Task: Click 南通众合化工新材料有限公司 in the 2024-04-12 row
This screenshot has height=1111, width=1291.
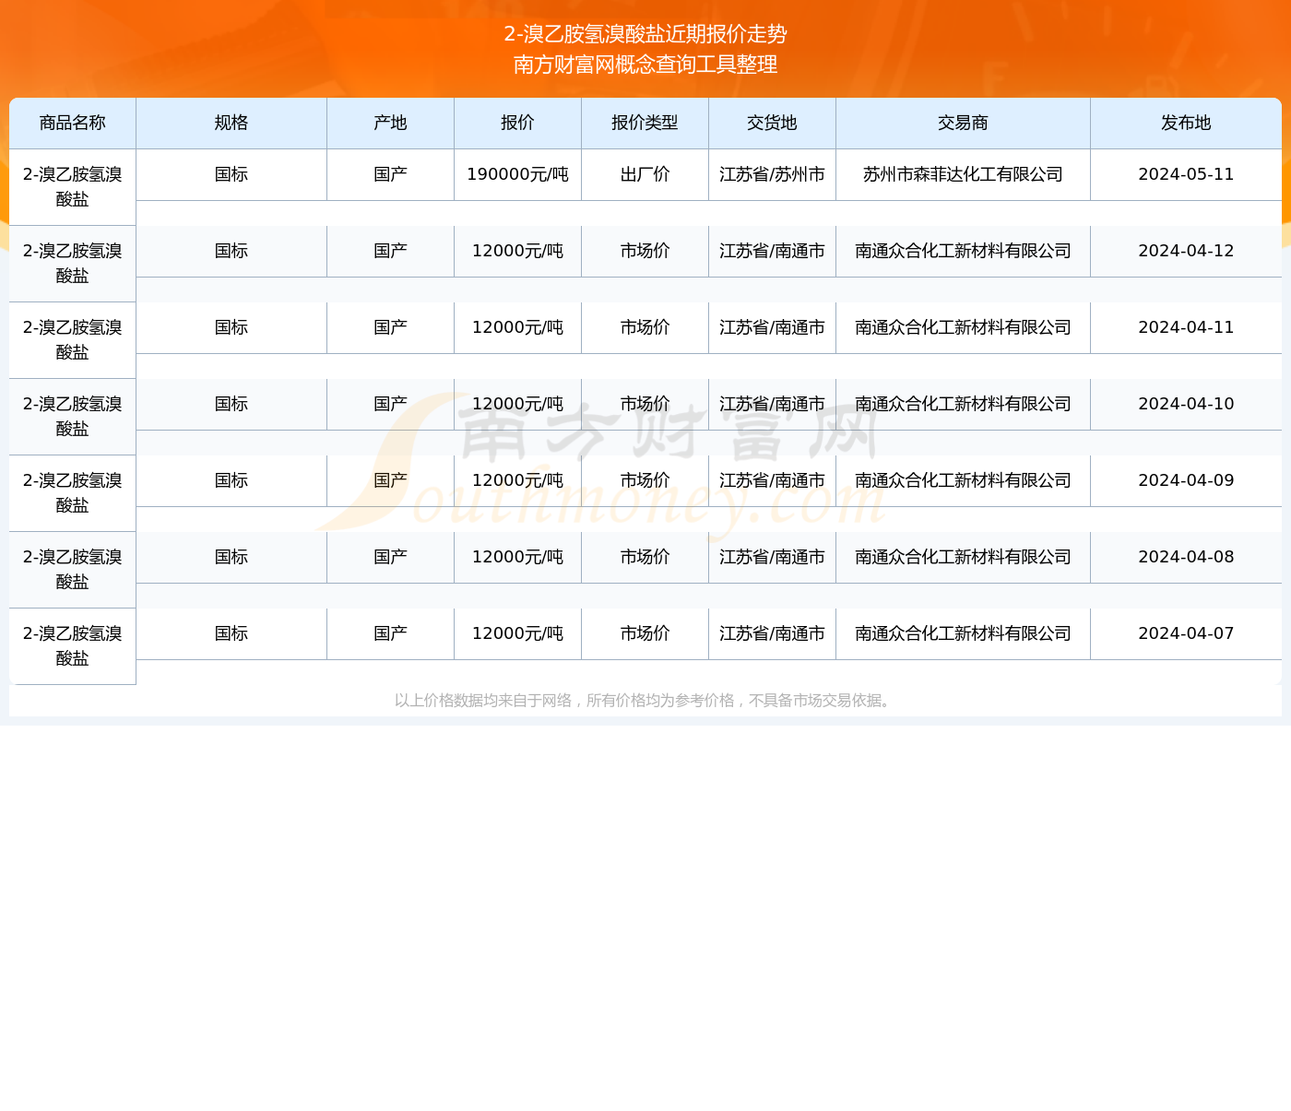Action: (x=963, y=251)
